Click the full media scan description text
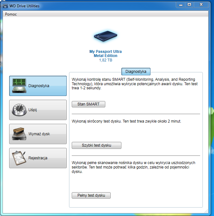 click(133, 167)
